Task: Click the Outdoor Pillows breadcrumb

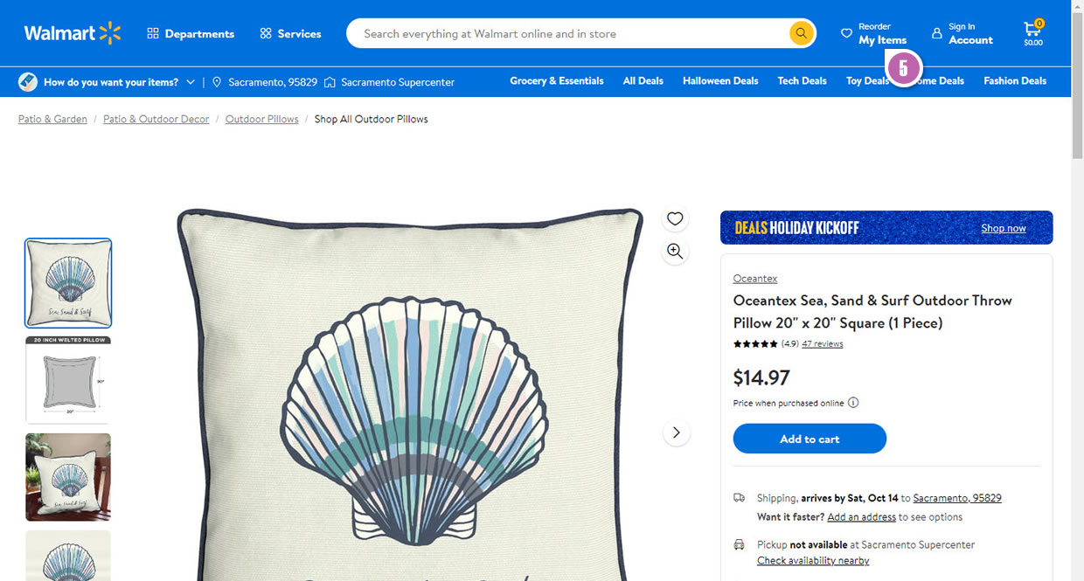Action: tap(261, 119)
